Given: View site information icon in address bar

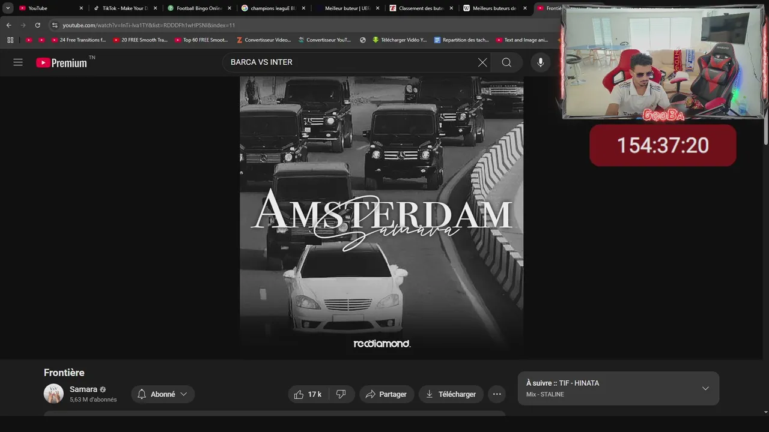Looking at the screenshot, I should point(55,25).
